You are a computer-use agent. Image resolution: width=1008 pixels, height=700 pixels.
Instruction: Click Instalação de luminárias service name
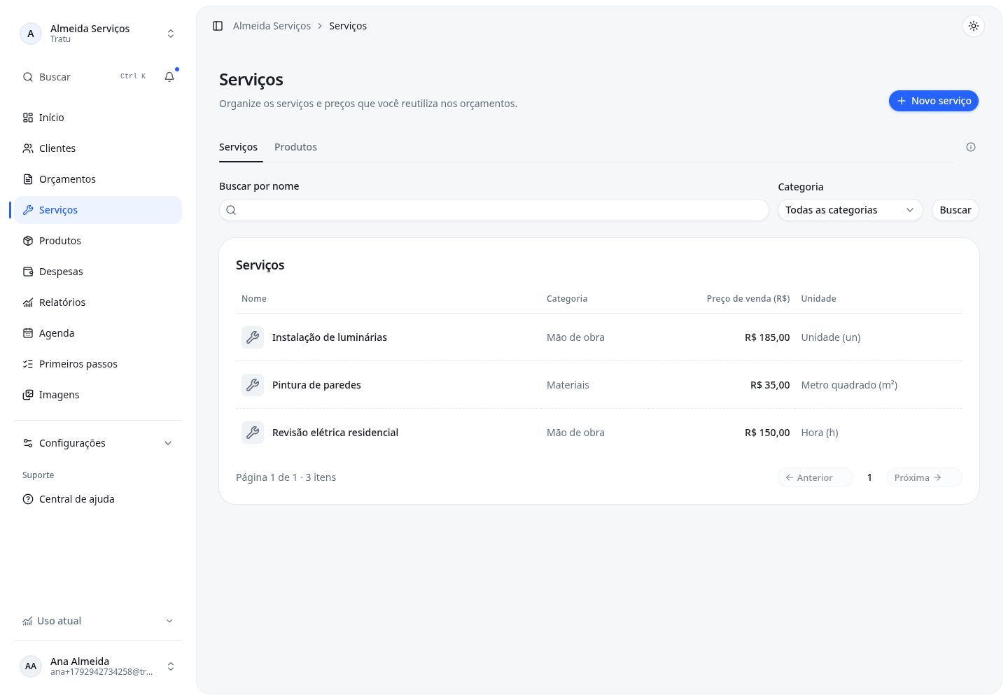coord(329,337)
